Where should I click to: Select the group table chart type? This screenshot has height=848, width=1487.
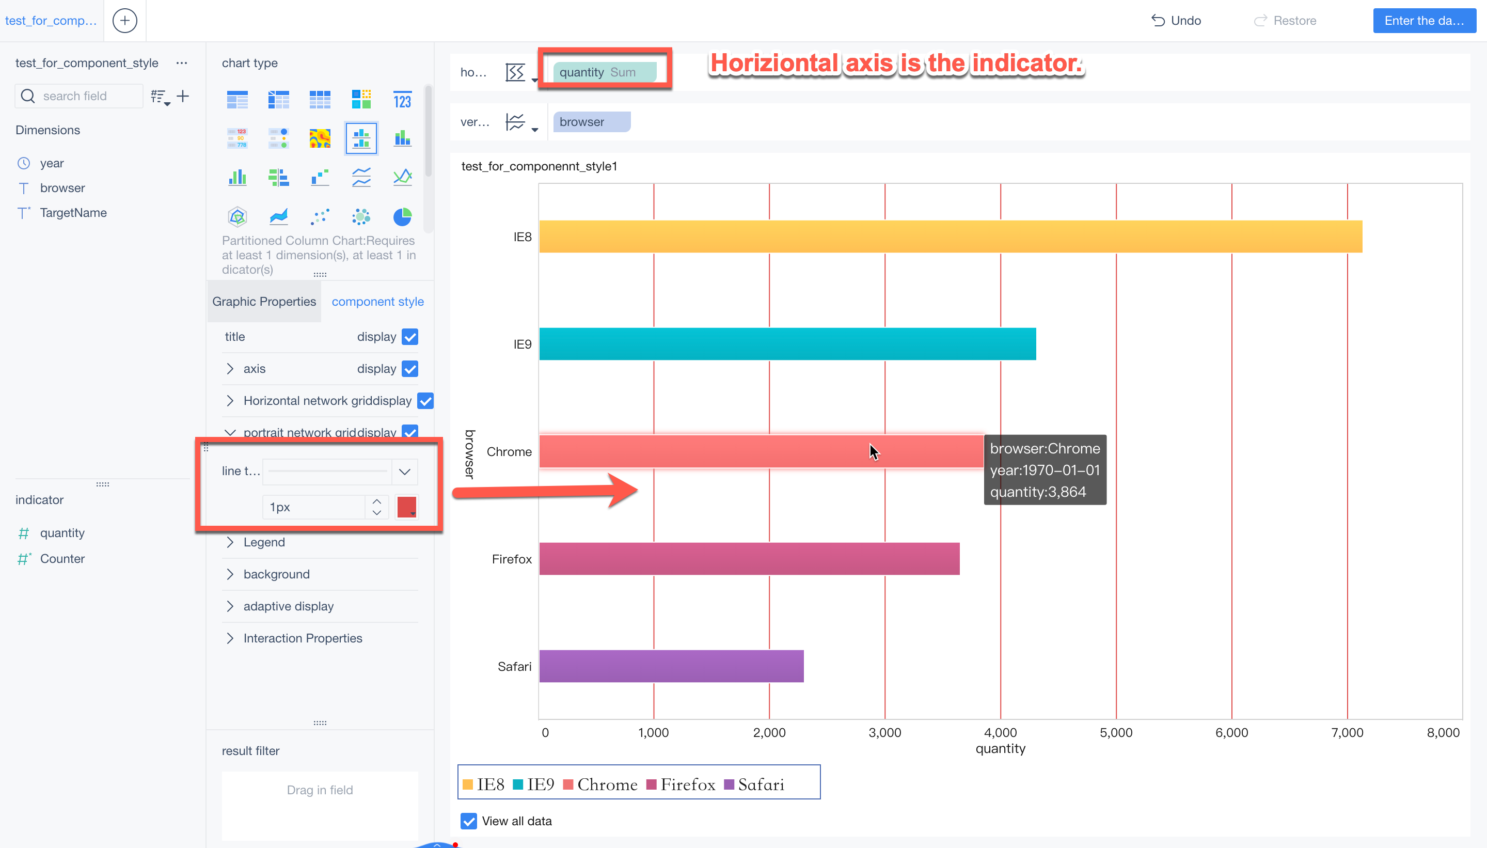237,100
